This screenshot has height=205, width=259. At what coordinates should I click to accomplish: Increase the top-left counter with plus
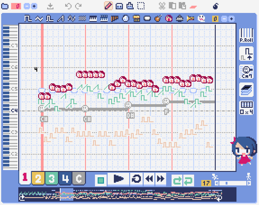[x=34, y=6]
